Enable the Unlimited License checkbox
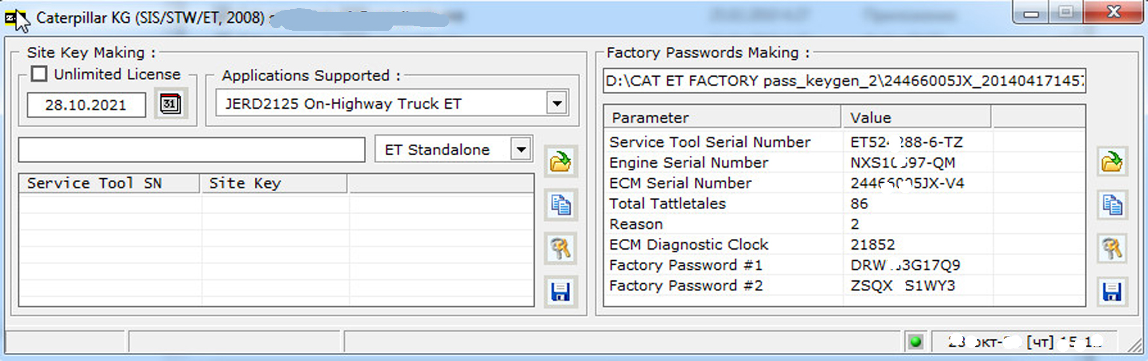 click(39, 74)
